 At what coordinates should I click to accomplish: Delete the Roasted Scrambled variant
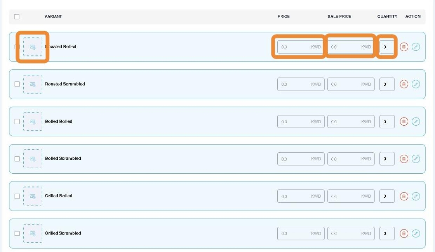[x=404, y=84]
